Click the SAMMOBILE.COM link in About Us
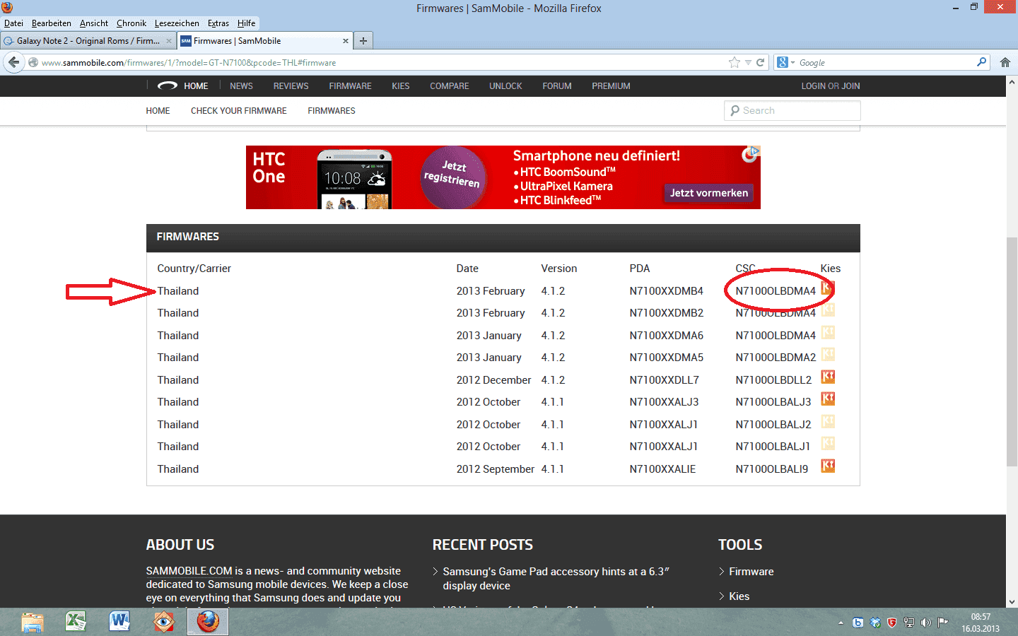This screenshot has height=636, width=1018. pos(189,571)
